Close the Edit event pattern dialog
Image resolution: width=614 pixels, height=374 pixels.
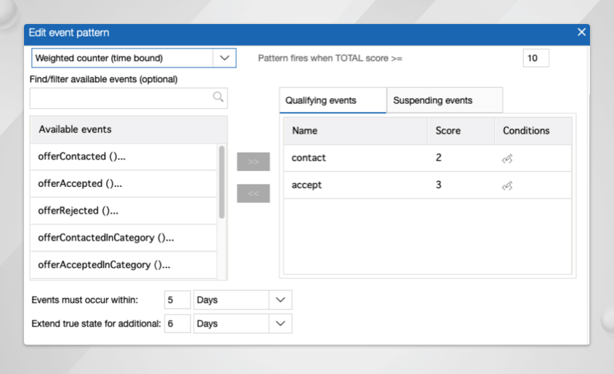click(581, 32)
